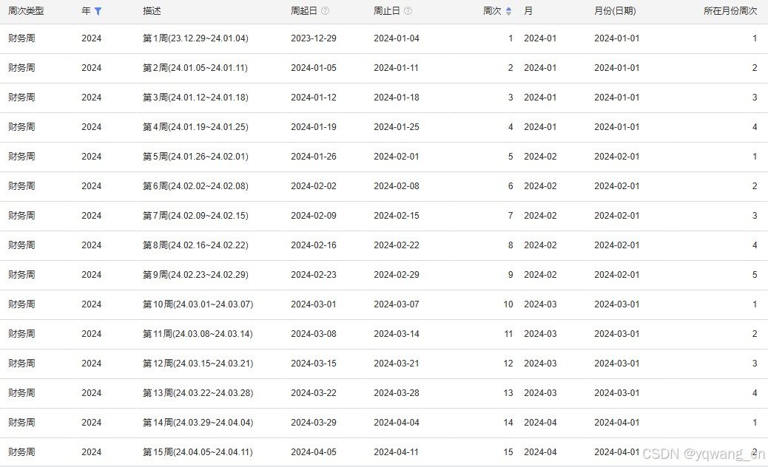Show the help tooltip icon beside 周止日
This screenshot has height=467, width=768.
(408, 11)
